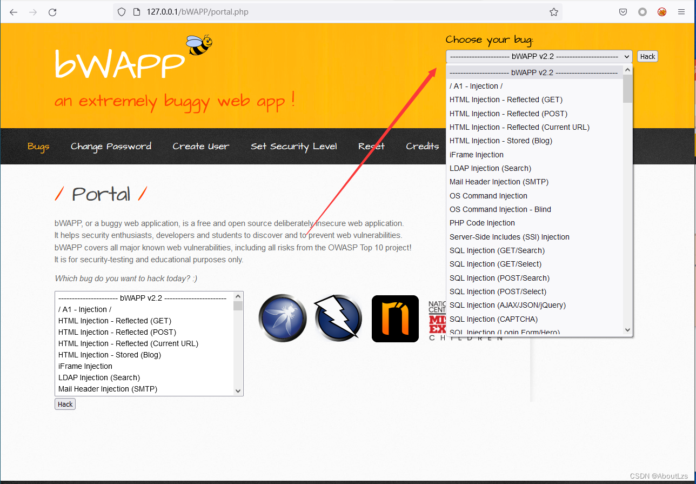696x484 pixels.
Task: Open the orange Netsparker logo
Action: click(x=395, y=319)
